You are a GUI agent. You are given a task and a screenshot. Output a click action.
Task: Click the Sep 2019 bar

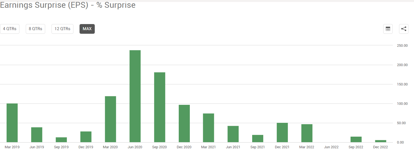(61, 140)
